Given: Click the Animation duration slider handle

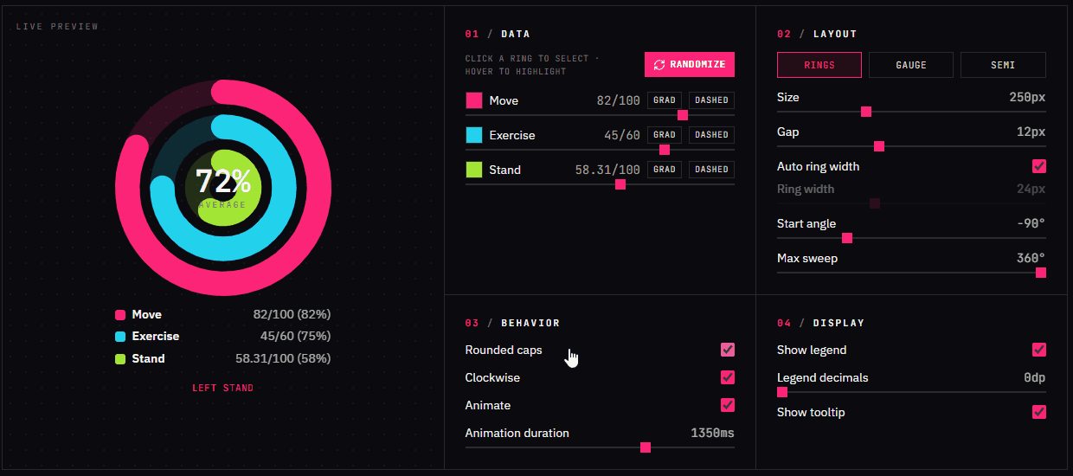Looking at the screenshot, I should tap(646, 447).
